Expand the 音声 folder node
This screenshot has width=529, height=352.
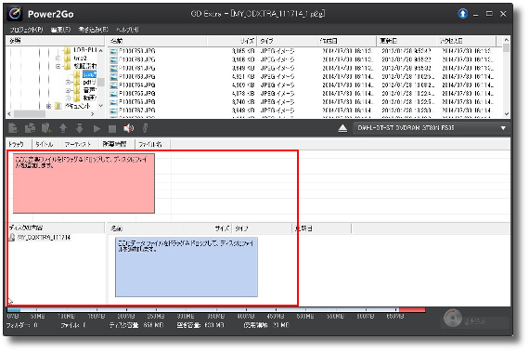coord(68,90)
